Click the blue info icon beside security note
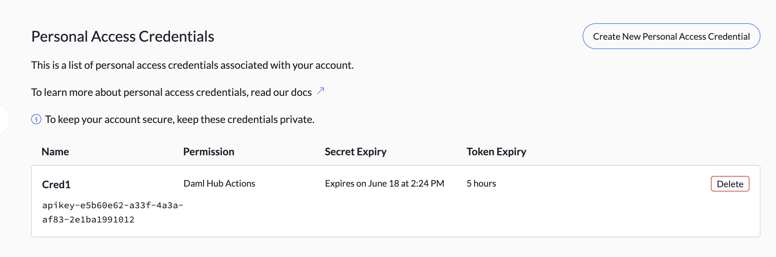The width and height of the screenshot is (776, 257). [36, 119]
